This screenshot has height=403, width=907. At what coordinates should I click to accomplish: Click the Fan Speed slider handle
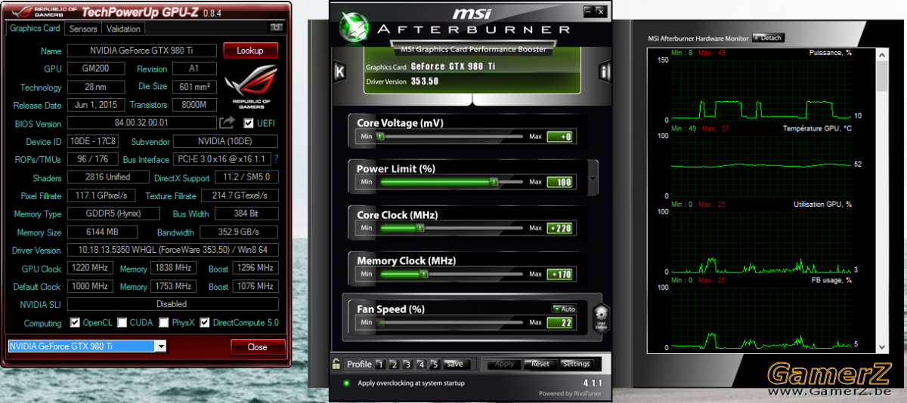(381, 322)
